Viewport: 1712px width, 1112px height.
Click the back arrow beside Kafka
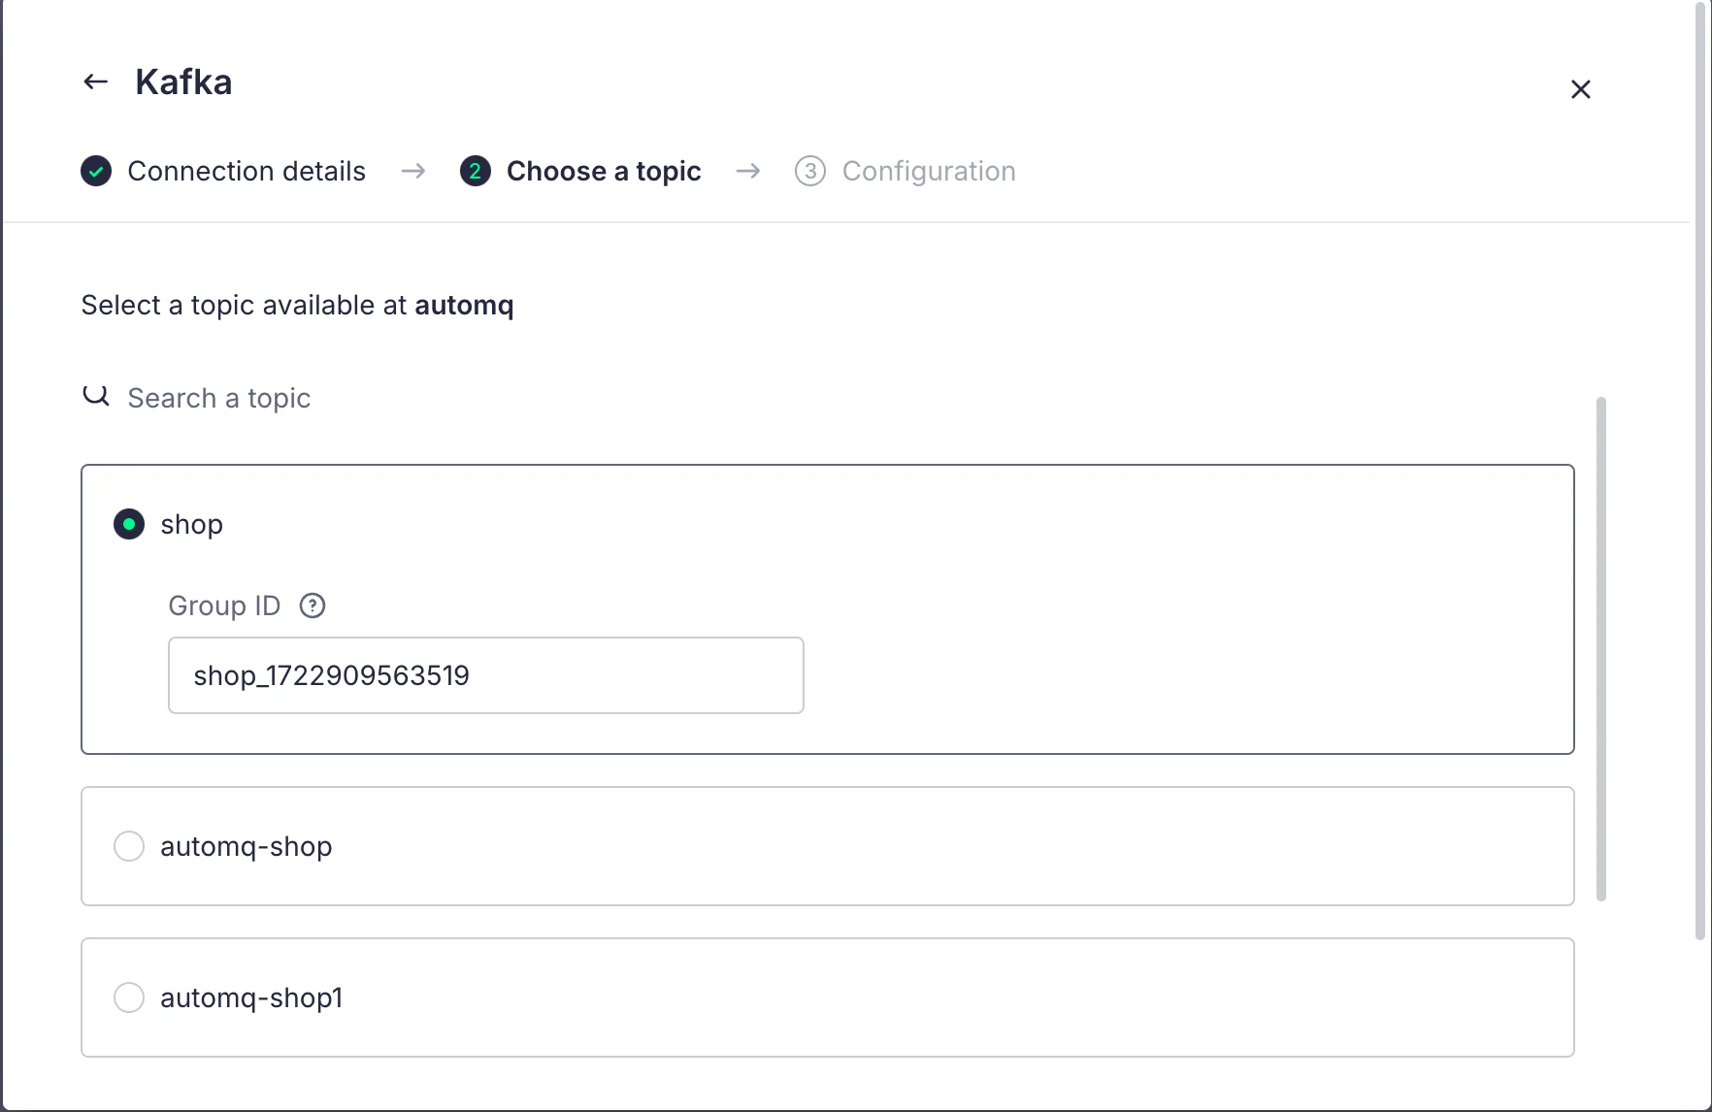(x=95, y=82)
